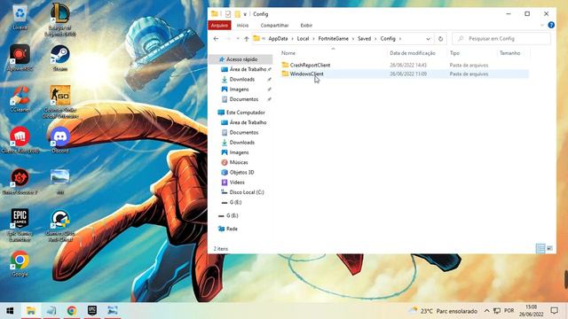Open Chrome from the taskbar

tap(72, 311)
